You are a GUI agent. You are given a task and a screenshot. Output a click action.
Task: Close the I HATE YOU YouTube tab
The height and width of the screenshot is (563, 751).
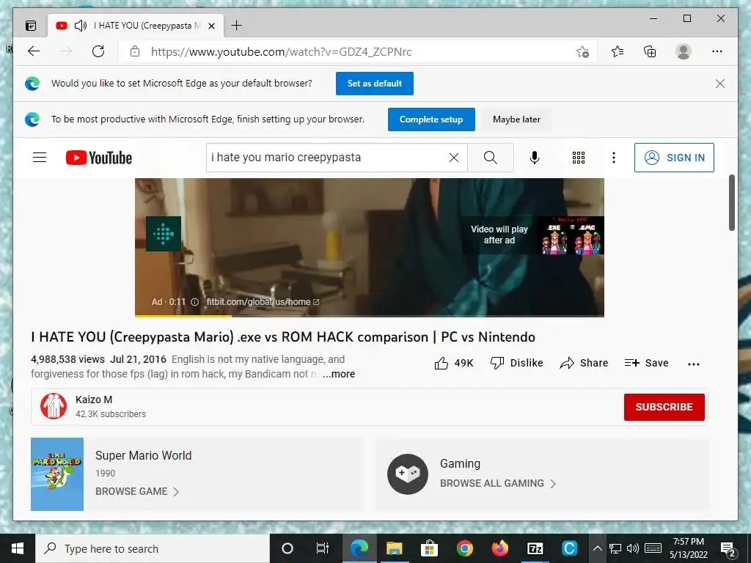[x=211, y=26]
